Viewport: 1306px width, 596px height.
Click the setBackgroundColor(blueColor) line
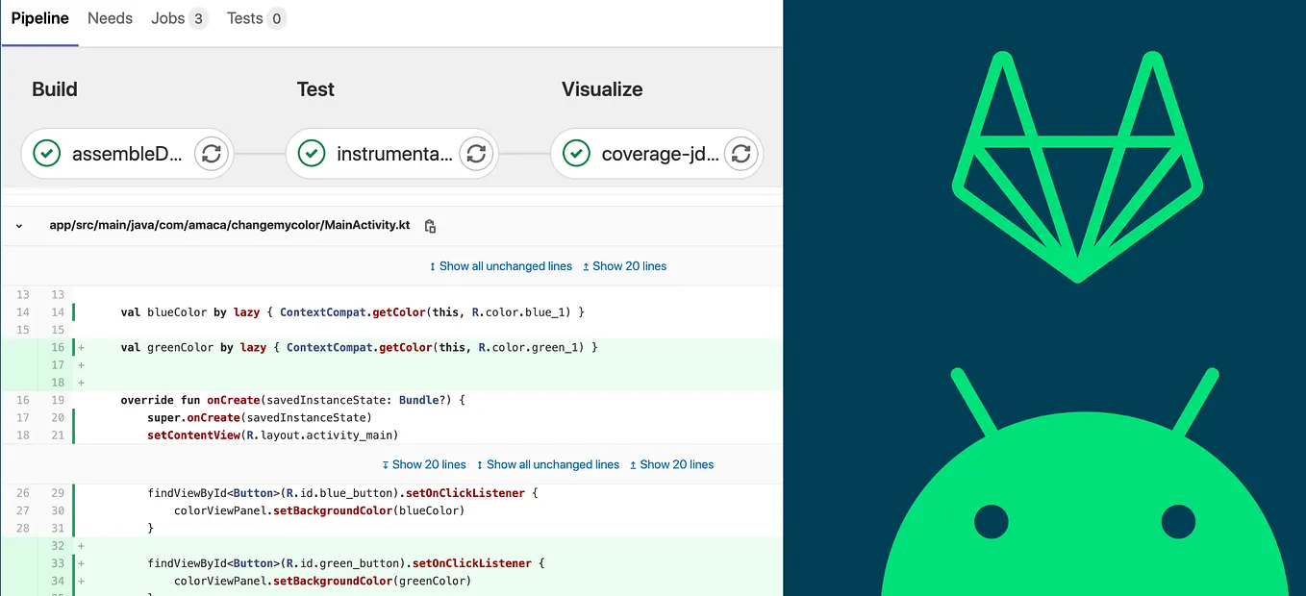pos(319,510)
